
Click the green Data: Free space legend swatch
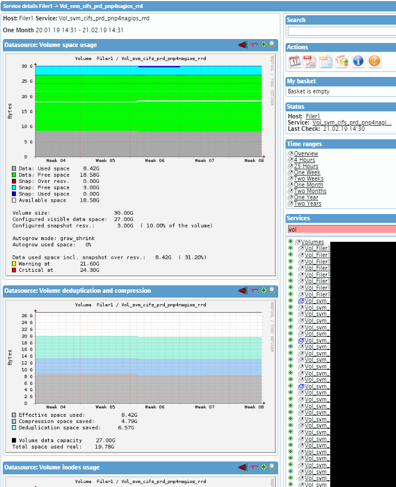point(14,175)
